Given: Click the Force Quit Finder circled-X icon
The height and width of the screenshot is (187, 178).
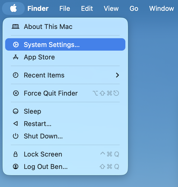Looking at the screenshot, I should [16, 93].
